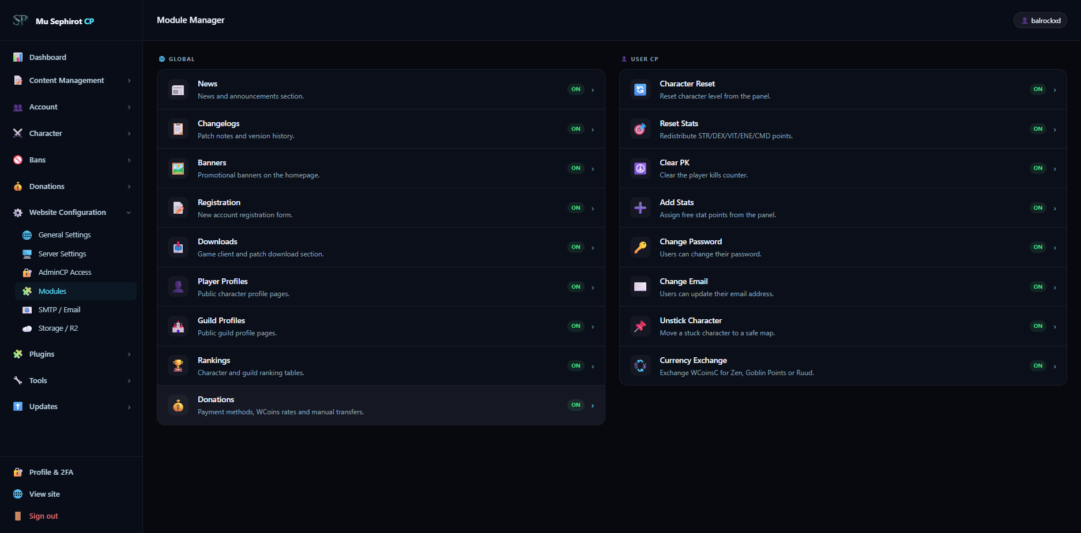Toggle the Character Reset ON badge
Image resolution: width=1081 pixels, height=533 pixels.
pos(1038,89)
